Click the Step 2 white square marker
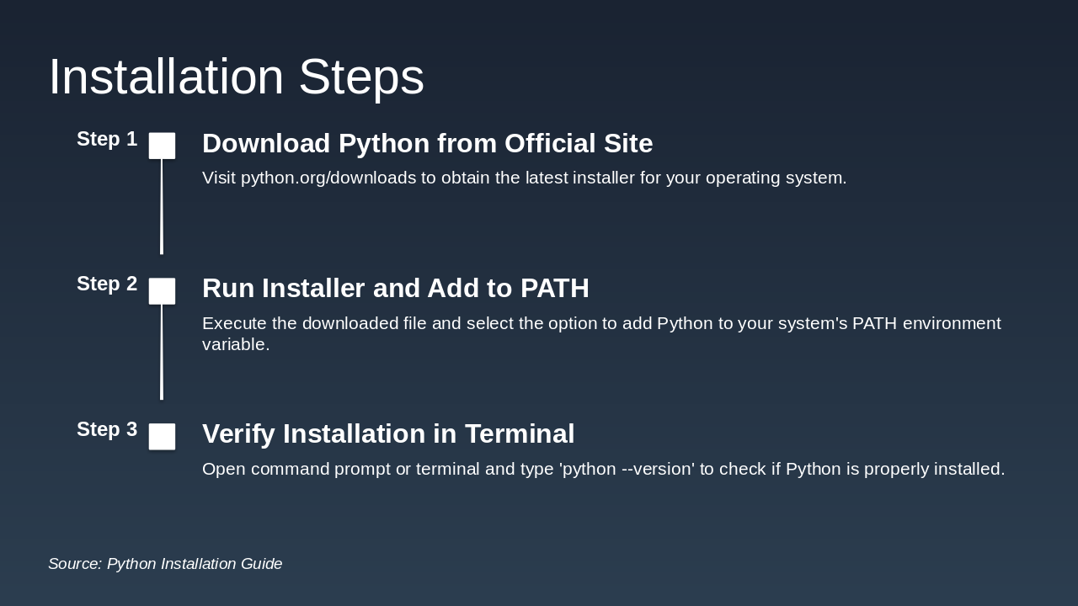 pos(162,291)
